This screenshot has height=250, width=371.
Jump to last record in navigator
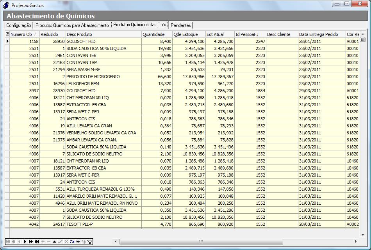point(37,242)
